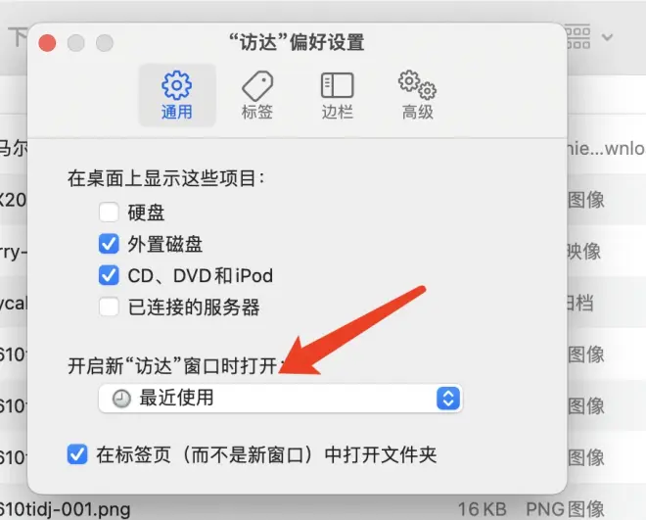This screenshot has height=520, width=646.
Task: Click the 已连接的服务器 label text
Action: pos(194,307)
